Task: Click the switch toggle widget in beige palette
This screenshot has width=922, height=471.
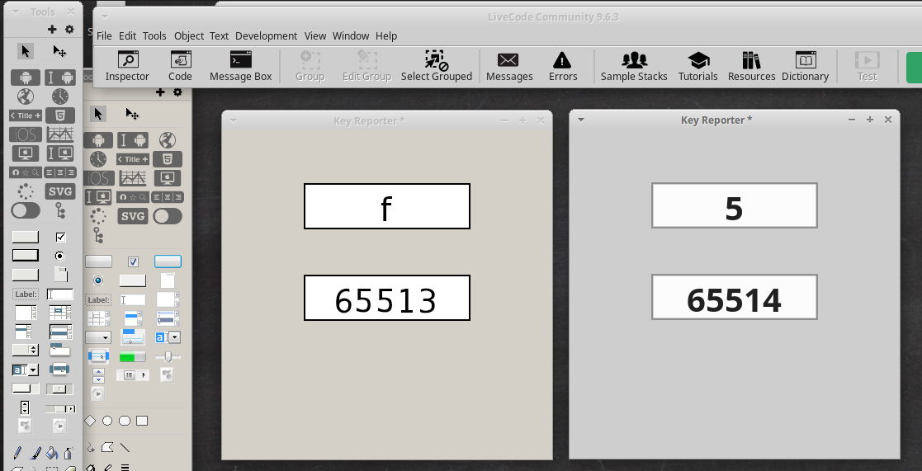Action: tap(168, 216)
